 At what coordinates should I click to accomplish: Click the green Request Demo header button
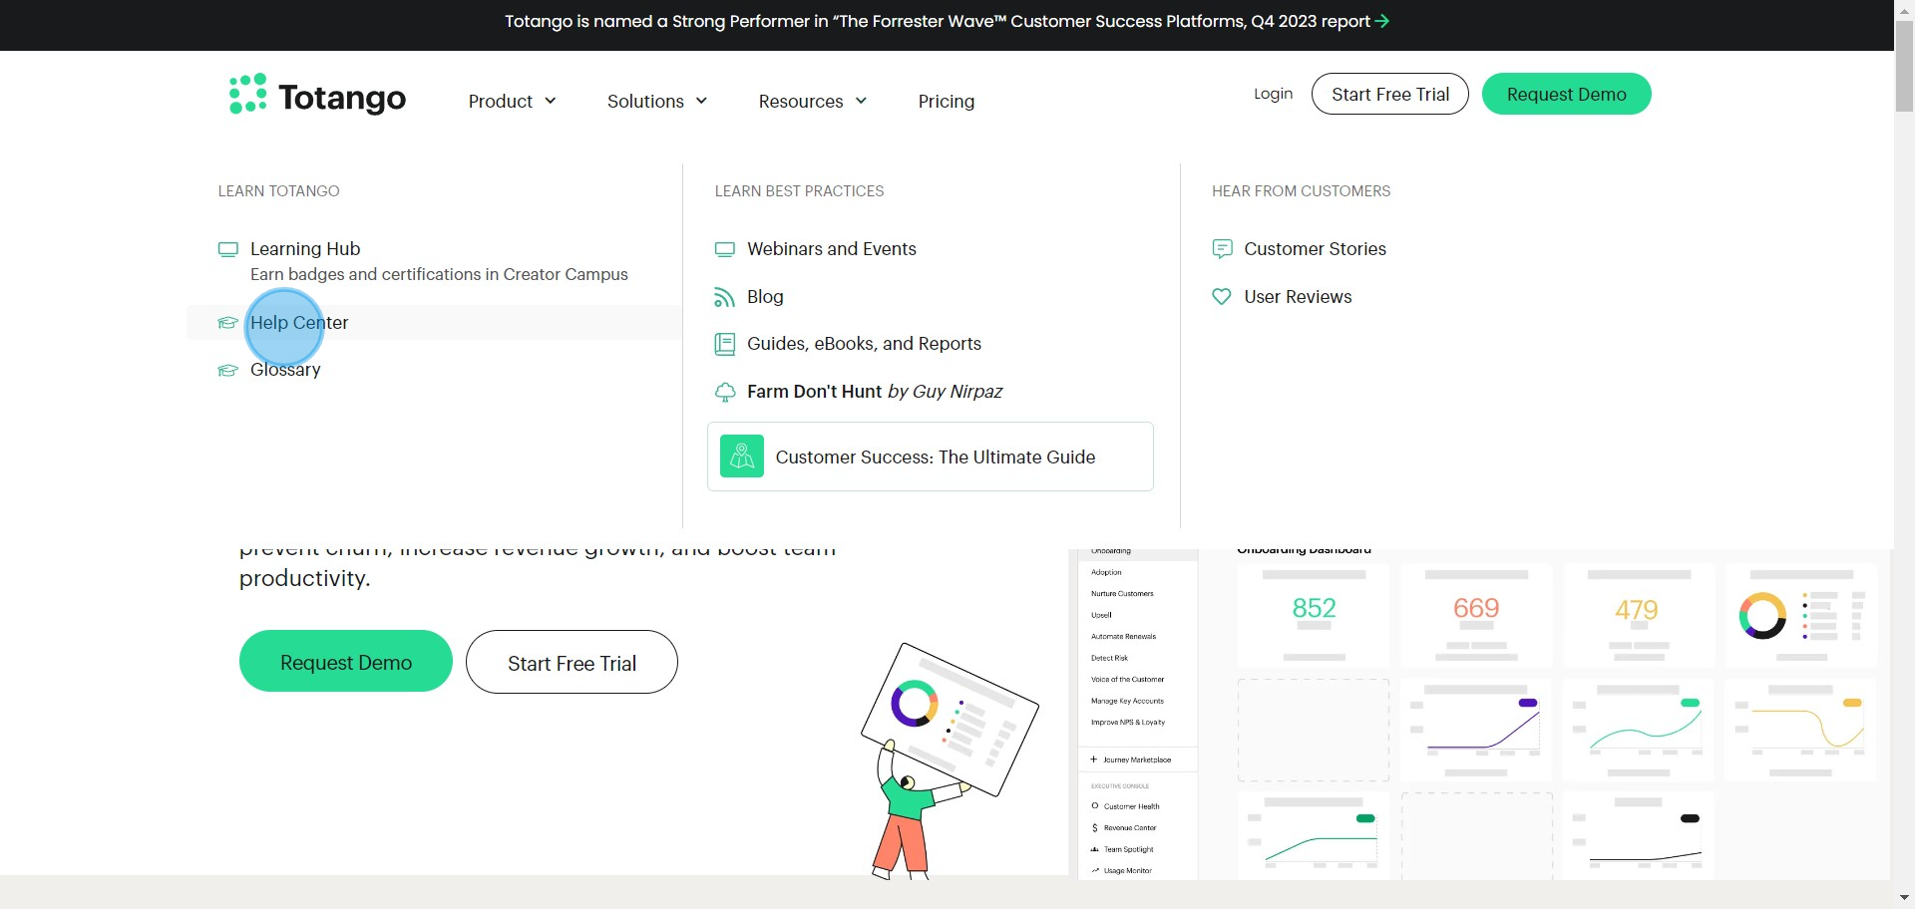tap(1566, 94)
